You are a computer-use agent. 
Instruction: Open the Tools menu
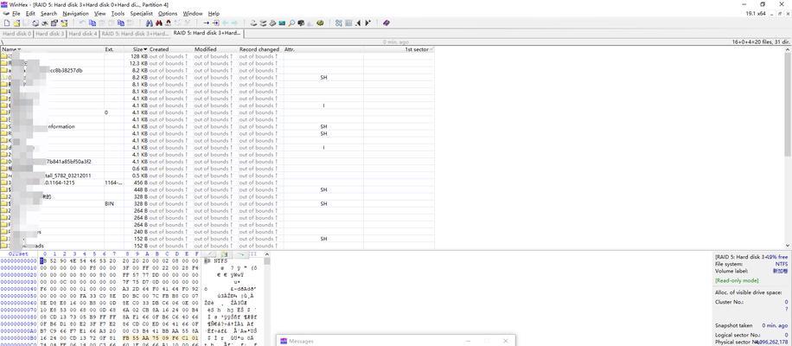118,14
